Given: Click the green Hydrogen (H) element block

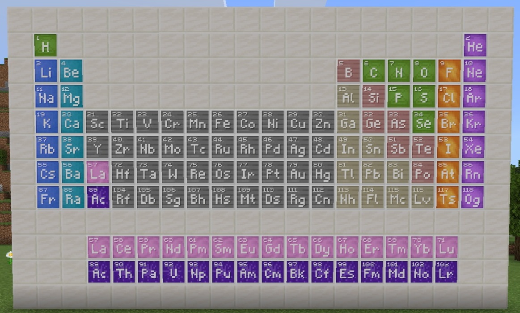Looking at the screenshot, I should (x=46, y=45).
